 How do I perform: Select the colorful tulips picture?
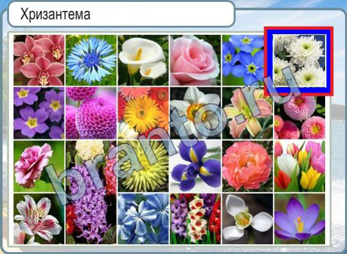pos(300,166)
